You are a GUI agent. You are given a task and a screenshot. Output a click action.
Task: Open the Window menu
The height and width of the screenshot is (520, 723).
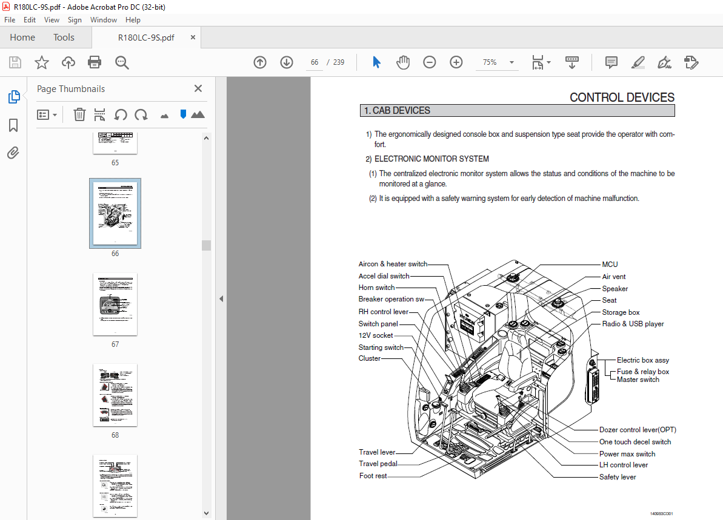pyautogui.click(x=104, y=20)
